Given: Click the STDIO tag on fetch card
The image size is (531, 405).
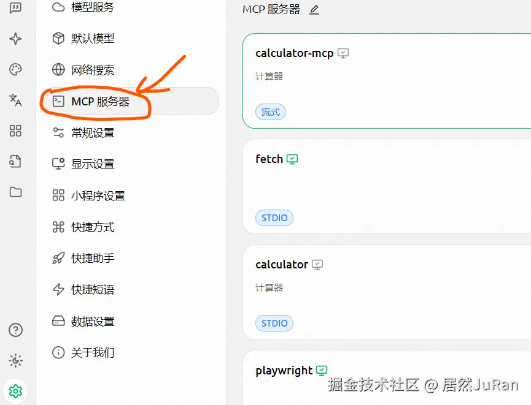Looking at the screenshot, I should point(274,218).
